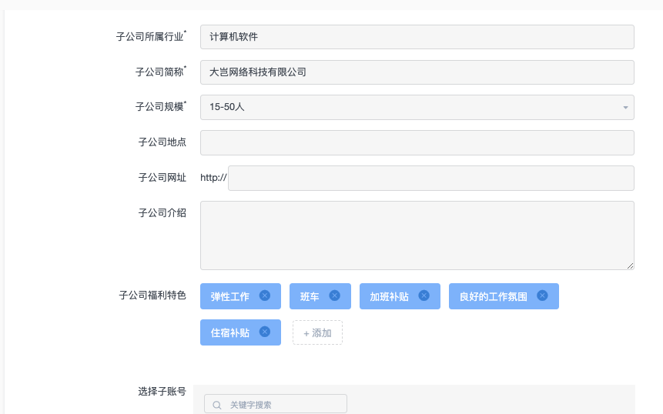Screen dimensions: 663x414
Task: Remove the 弹性工作 tag via its x icon
Action: click(x=265, y=295)
